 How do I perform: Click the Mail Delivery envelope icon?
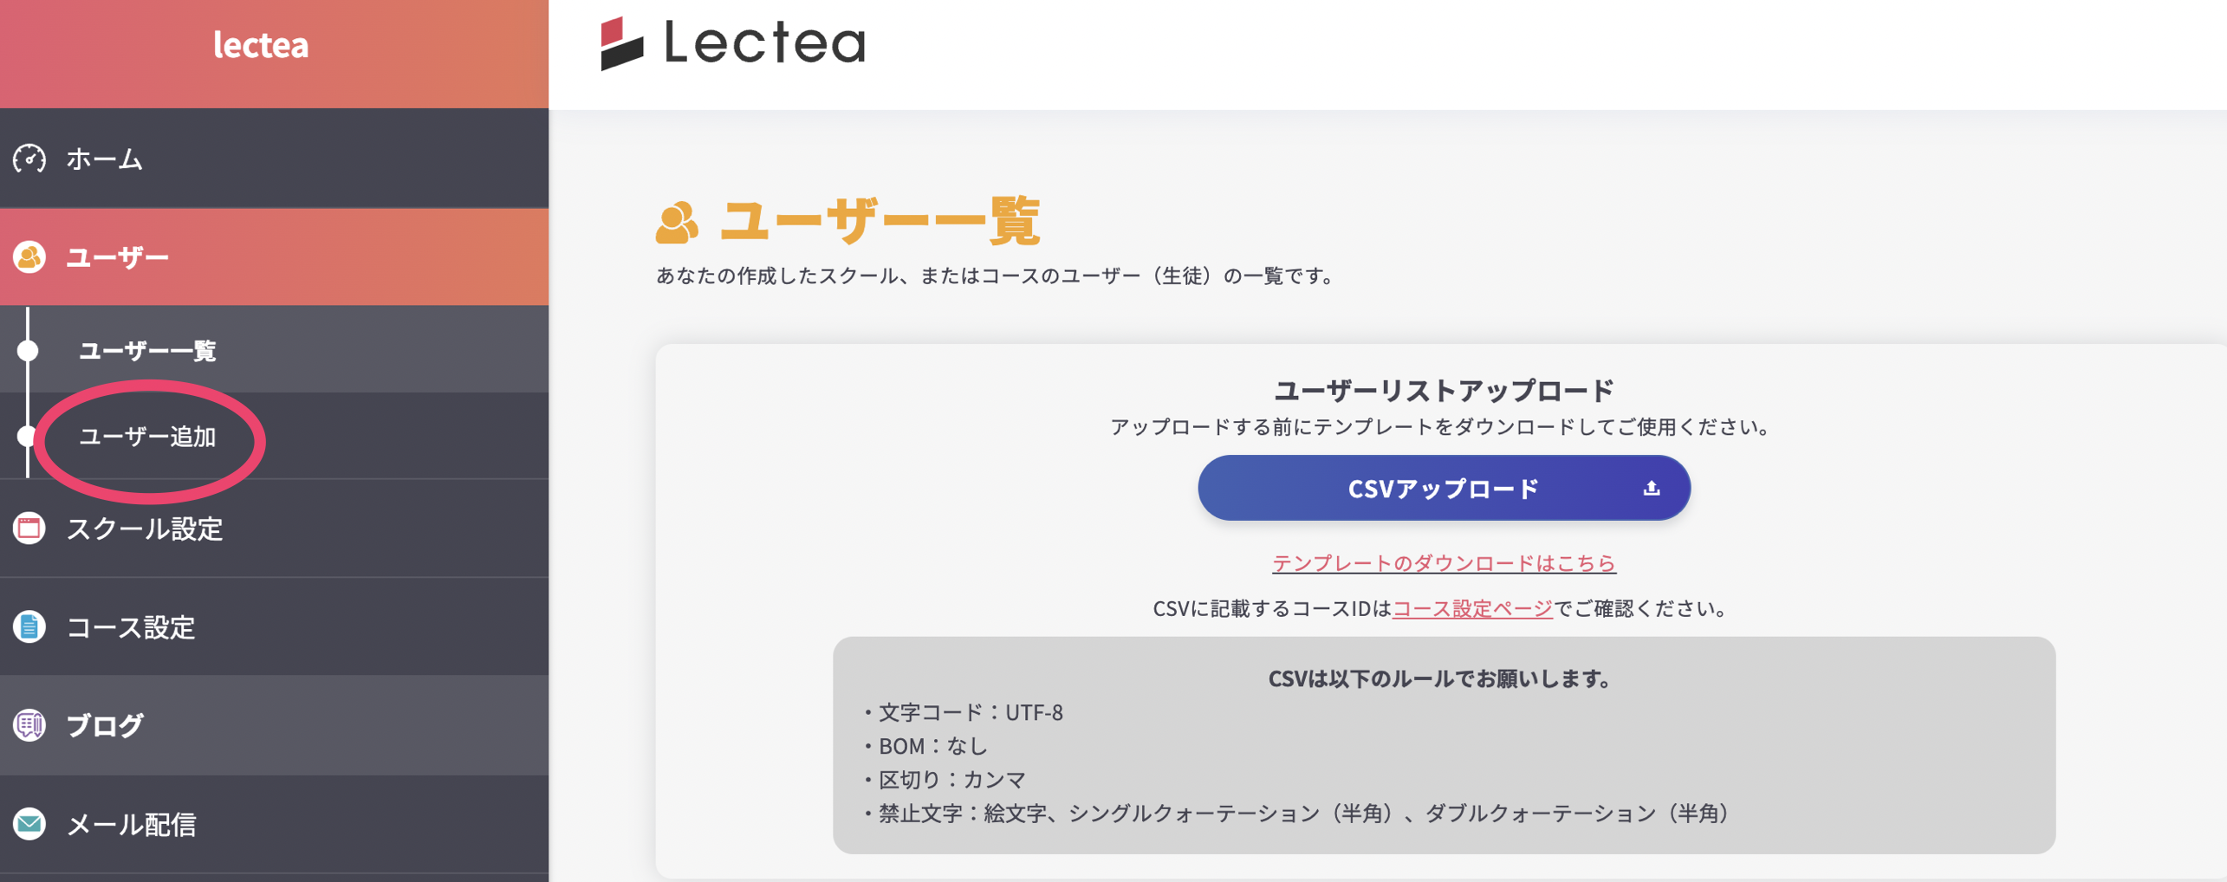(29, 823)
